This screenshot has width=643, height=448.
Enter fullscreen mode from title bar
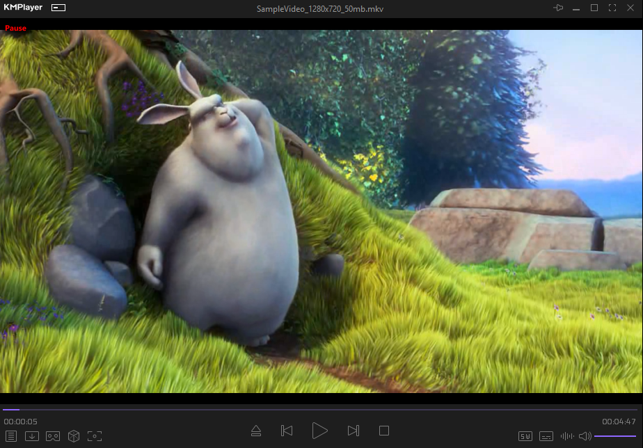pyautogui.click(x=612, y=8)
